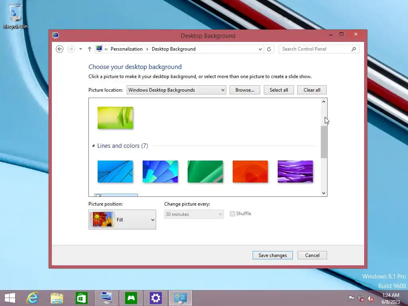Click the Personalization breadcrumb
This screenshot has width=408, height=306.
click(x=126, y=49)
